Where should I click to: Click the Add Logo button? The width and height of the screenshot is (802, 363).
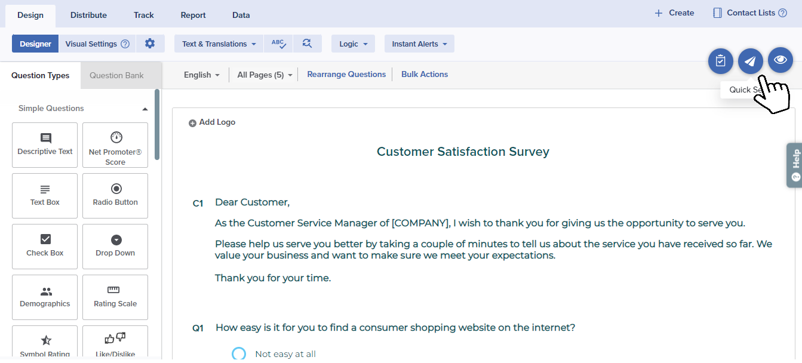pos(212,122)
